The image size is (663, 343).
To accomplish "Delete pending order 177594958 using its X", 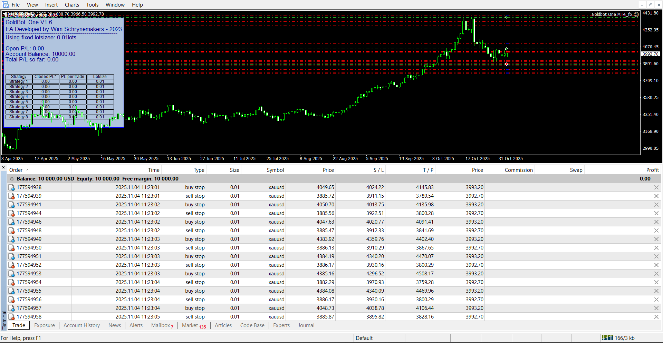I will click(656, 317).
